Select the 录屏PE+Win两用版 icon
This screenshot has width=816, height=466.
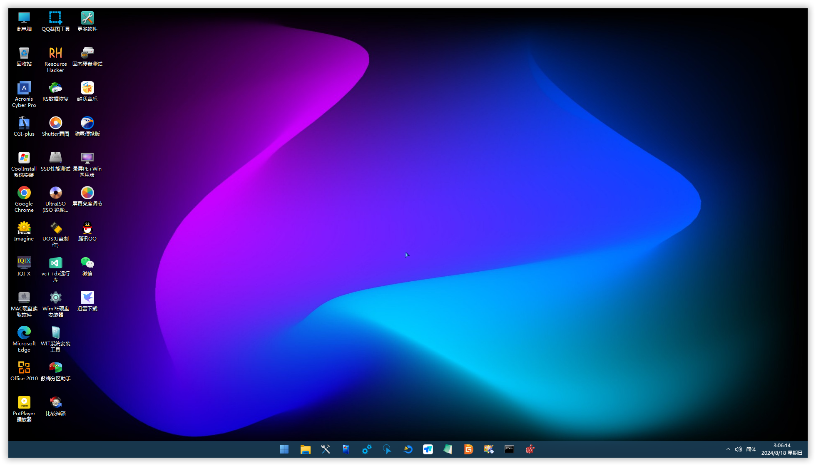pos(87,164)
